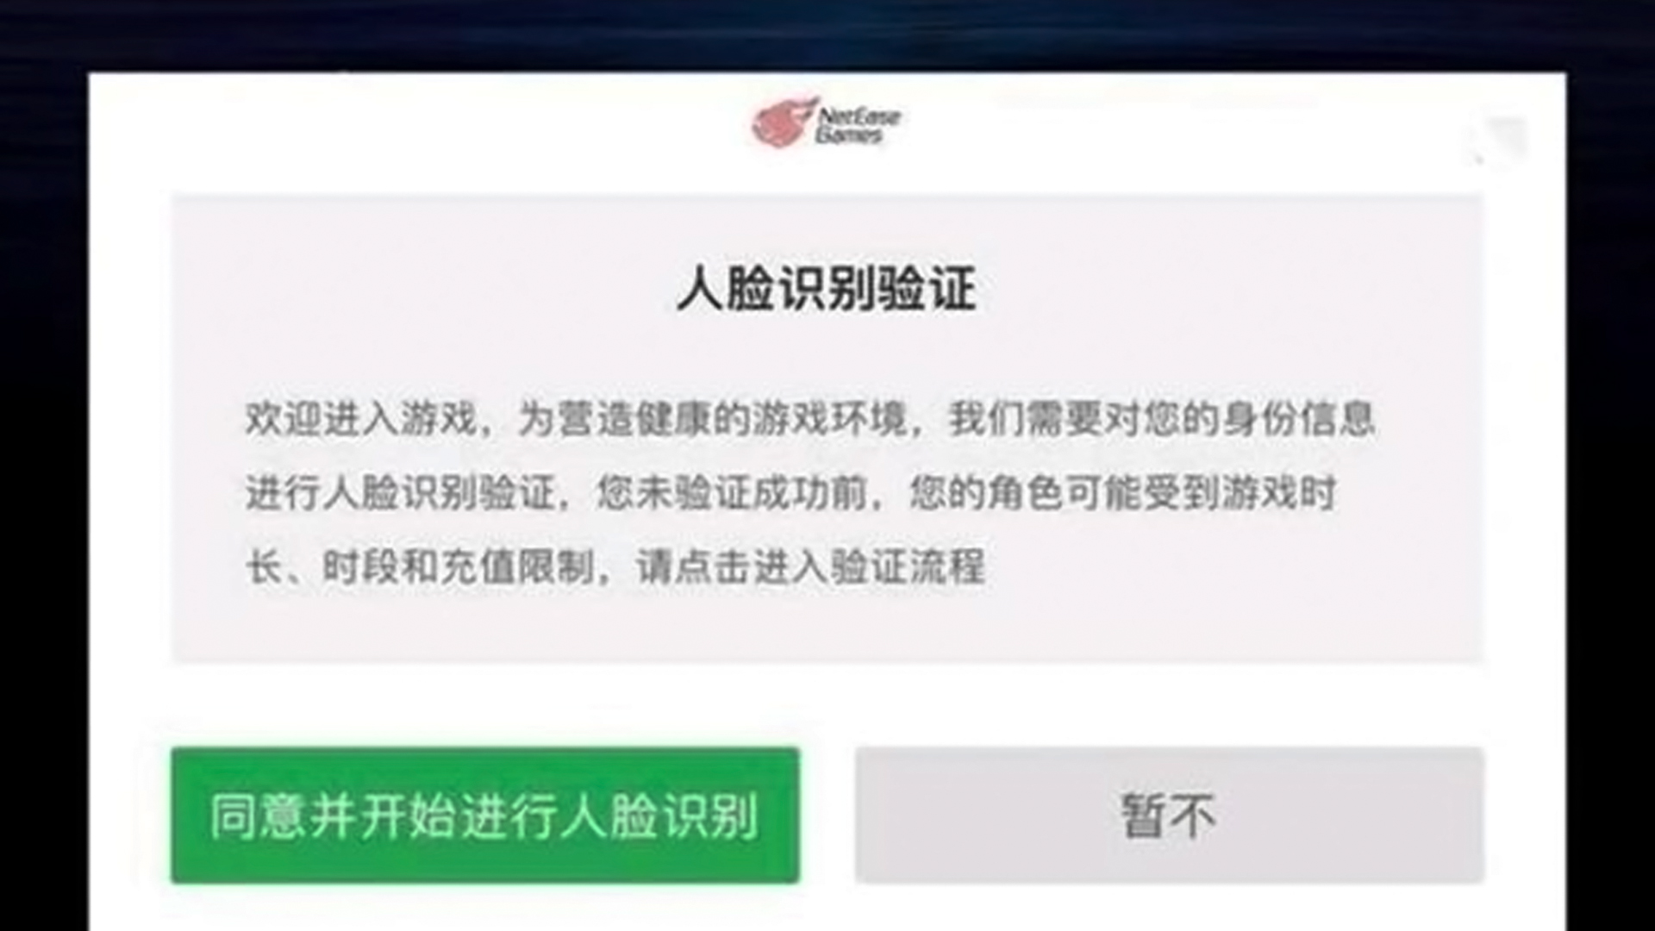Screen dimensions: 1655x931
Task: Click the red NetEase Games logo icon
Action: (784, 122)
